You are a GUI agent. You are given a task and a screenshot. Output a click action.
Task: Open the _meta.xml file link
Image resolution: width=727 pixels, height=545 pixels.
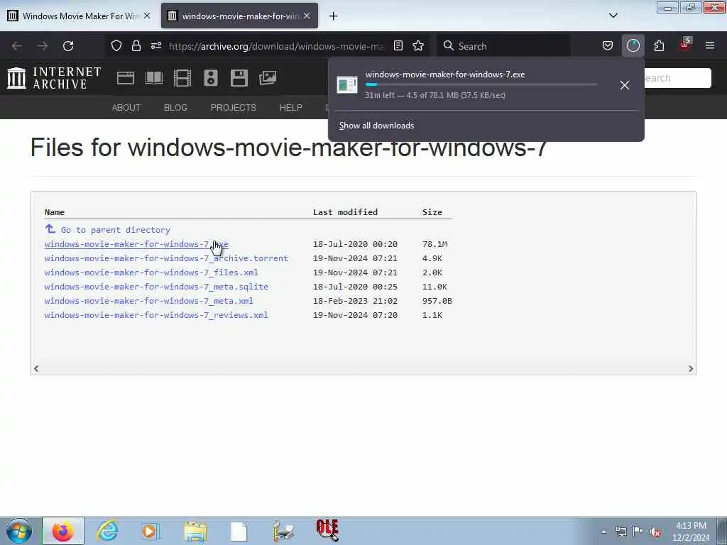(x=149, y=301)
